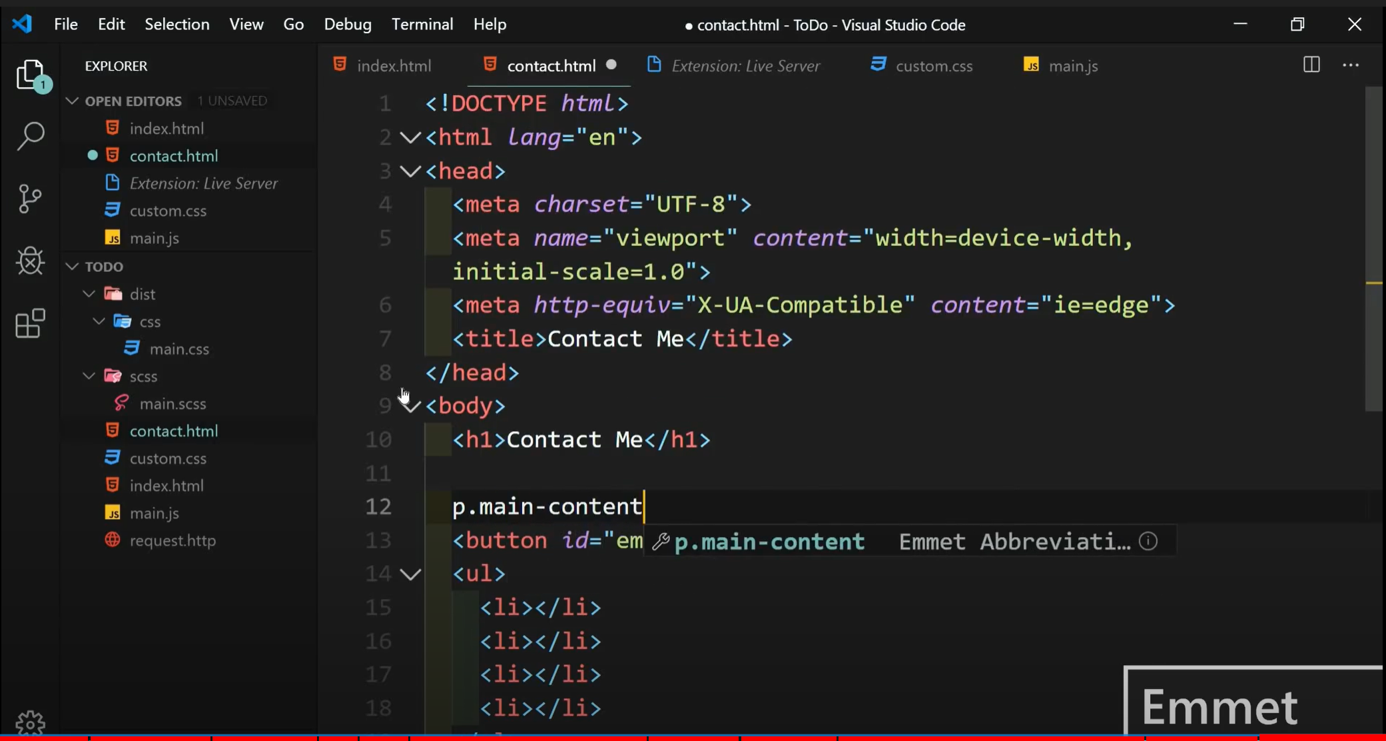Fold the ul element on line 14

coord(410,574)
